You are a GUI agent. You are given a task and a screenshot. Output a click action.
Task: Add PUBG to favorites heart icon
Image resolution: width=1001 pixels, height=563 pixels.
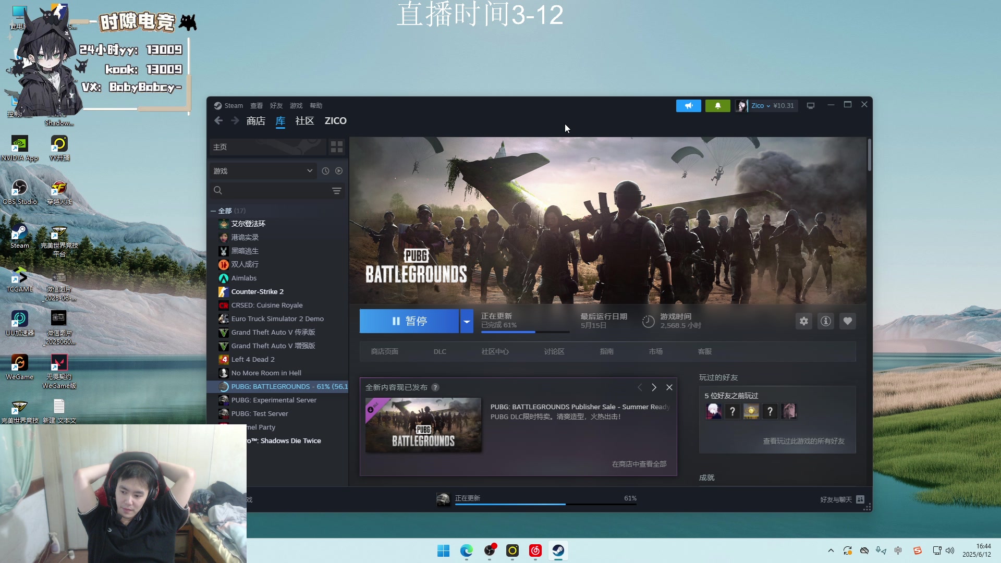point(848,321)
